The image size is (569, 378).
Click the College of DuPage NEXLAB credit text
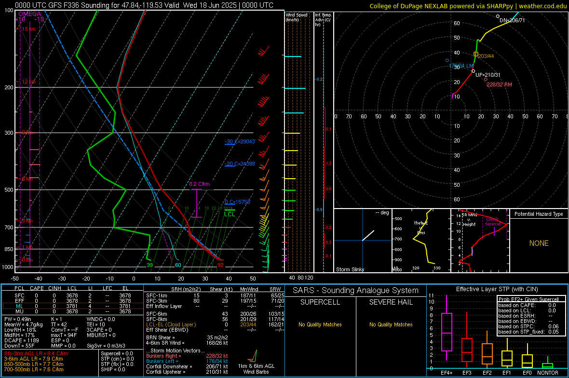point(468,6)
